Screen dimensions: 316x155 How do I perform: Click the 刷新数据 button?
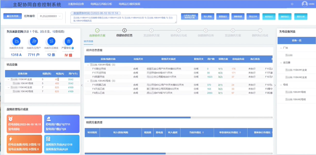click(238, 17)
